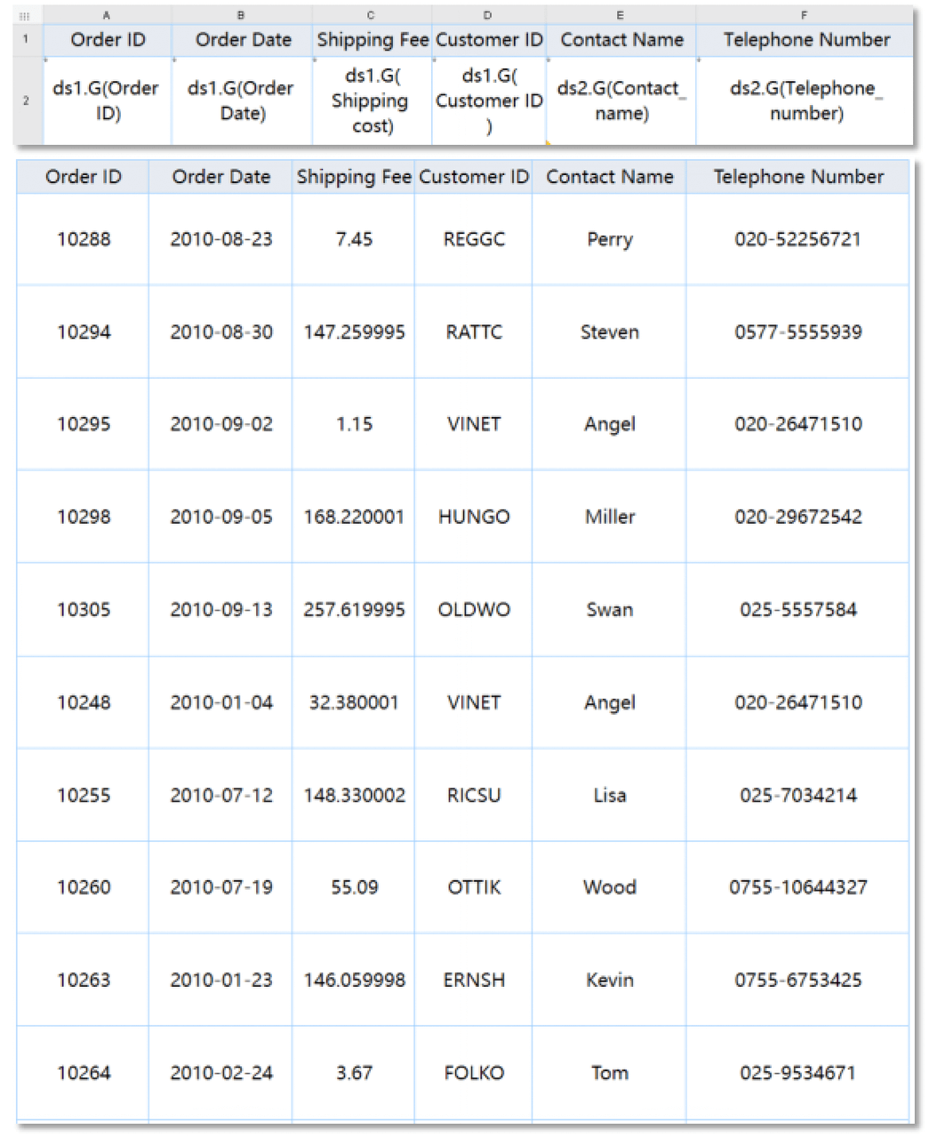Click contact name Kevin
929x1138 pixels.
[x=610, y=981]
